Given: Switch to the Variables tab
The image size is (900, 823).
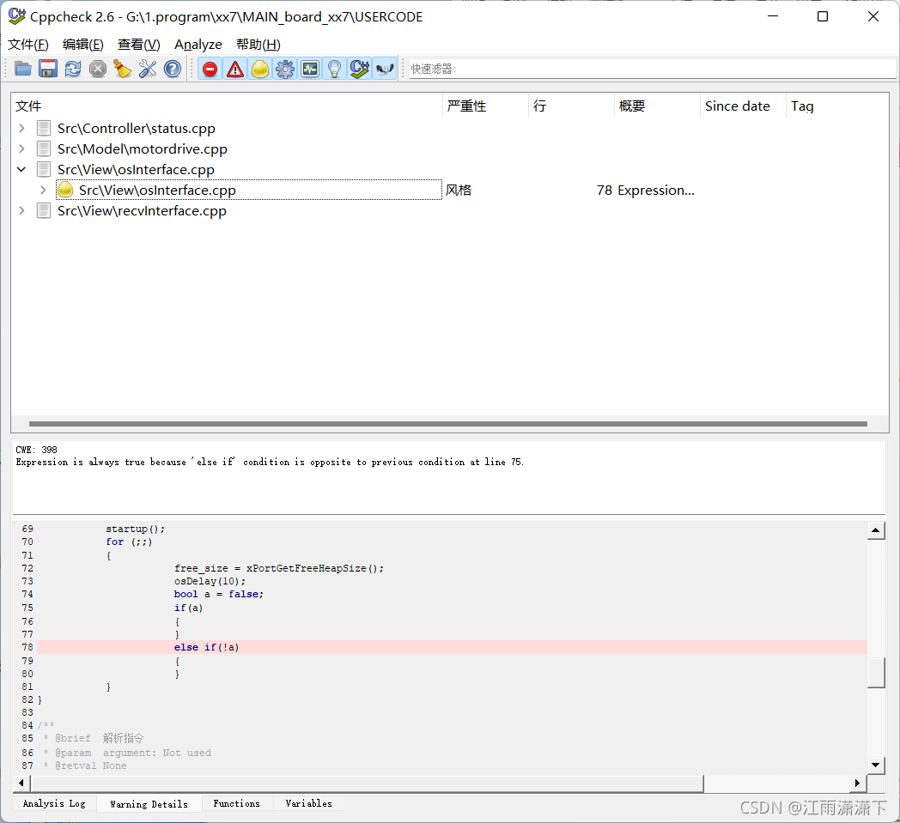Looking at the screenshot, I should (x=309, y=803).
